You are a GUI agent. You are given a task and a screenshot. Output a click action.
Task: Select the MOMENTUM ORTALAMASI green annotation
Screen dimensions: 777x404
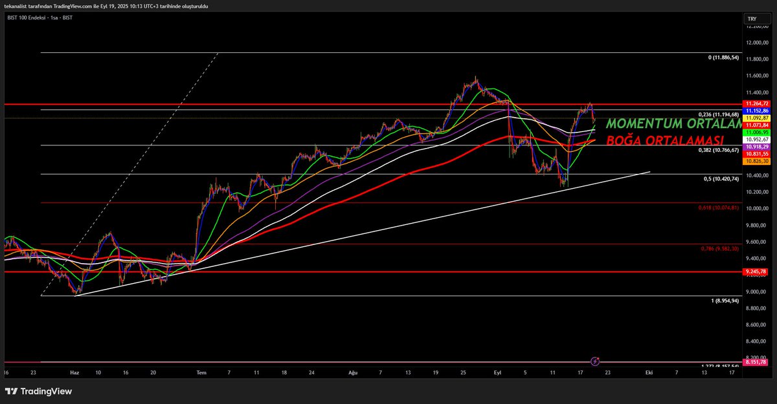(674, 123)
